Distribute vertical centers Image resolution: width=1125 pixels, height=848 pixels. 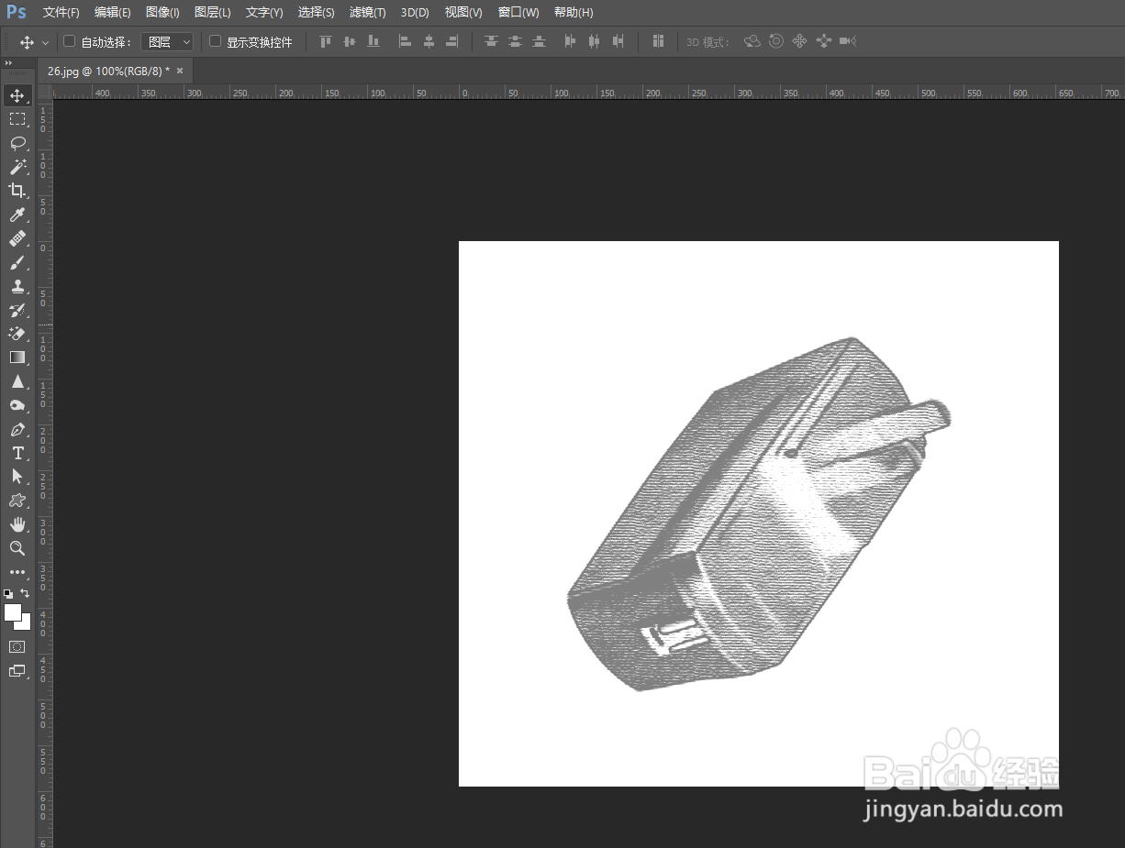coord(515,41)
